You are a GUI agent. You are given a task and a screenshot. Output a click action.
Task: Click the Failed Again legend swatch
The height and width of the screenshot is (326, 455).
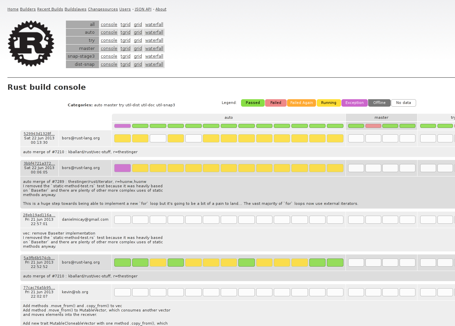click(302, 103)
